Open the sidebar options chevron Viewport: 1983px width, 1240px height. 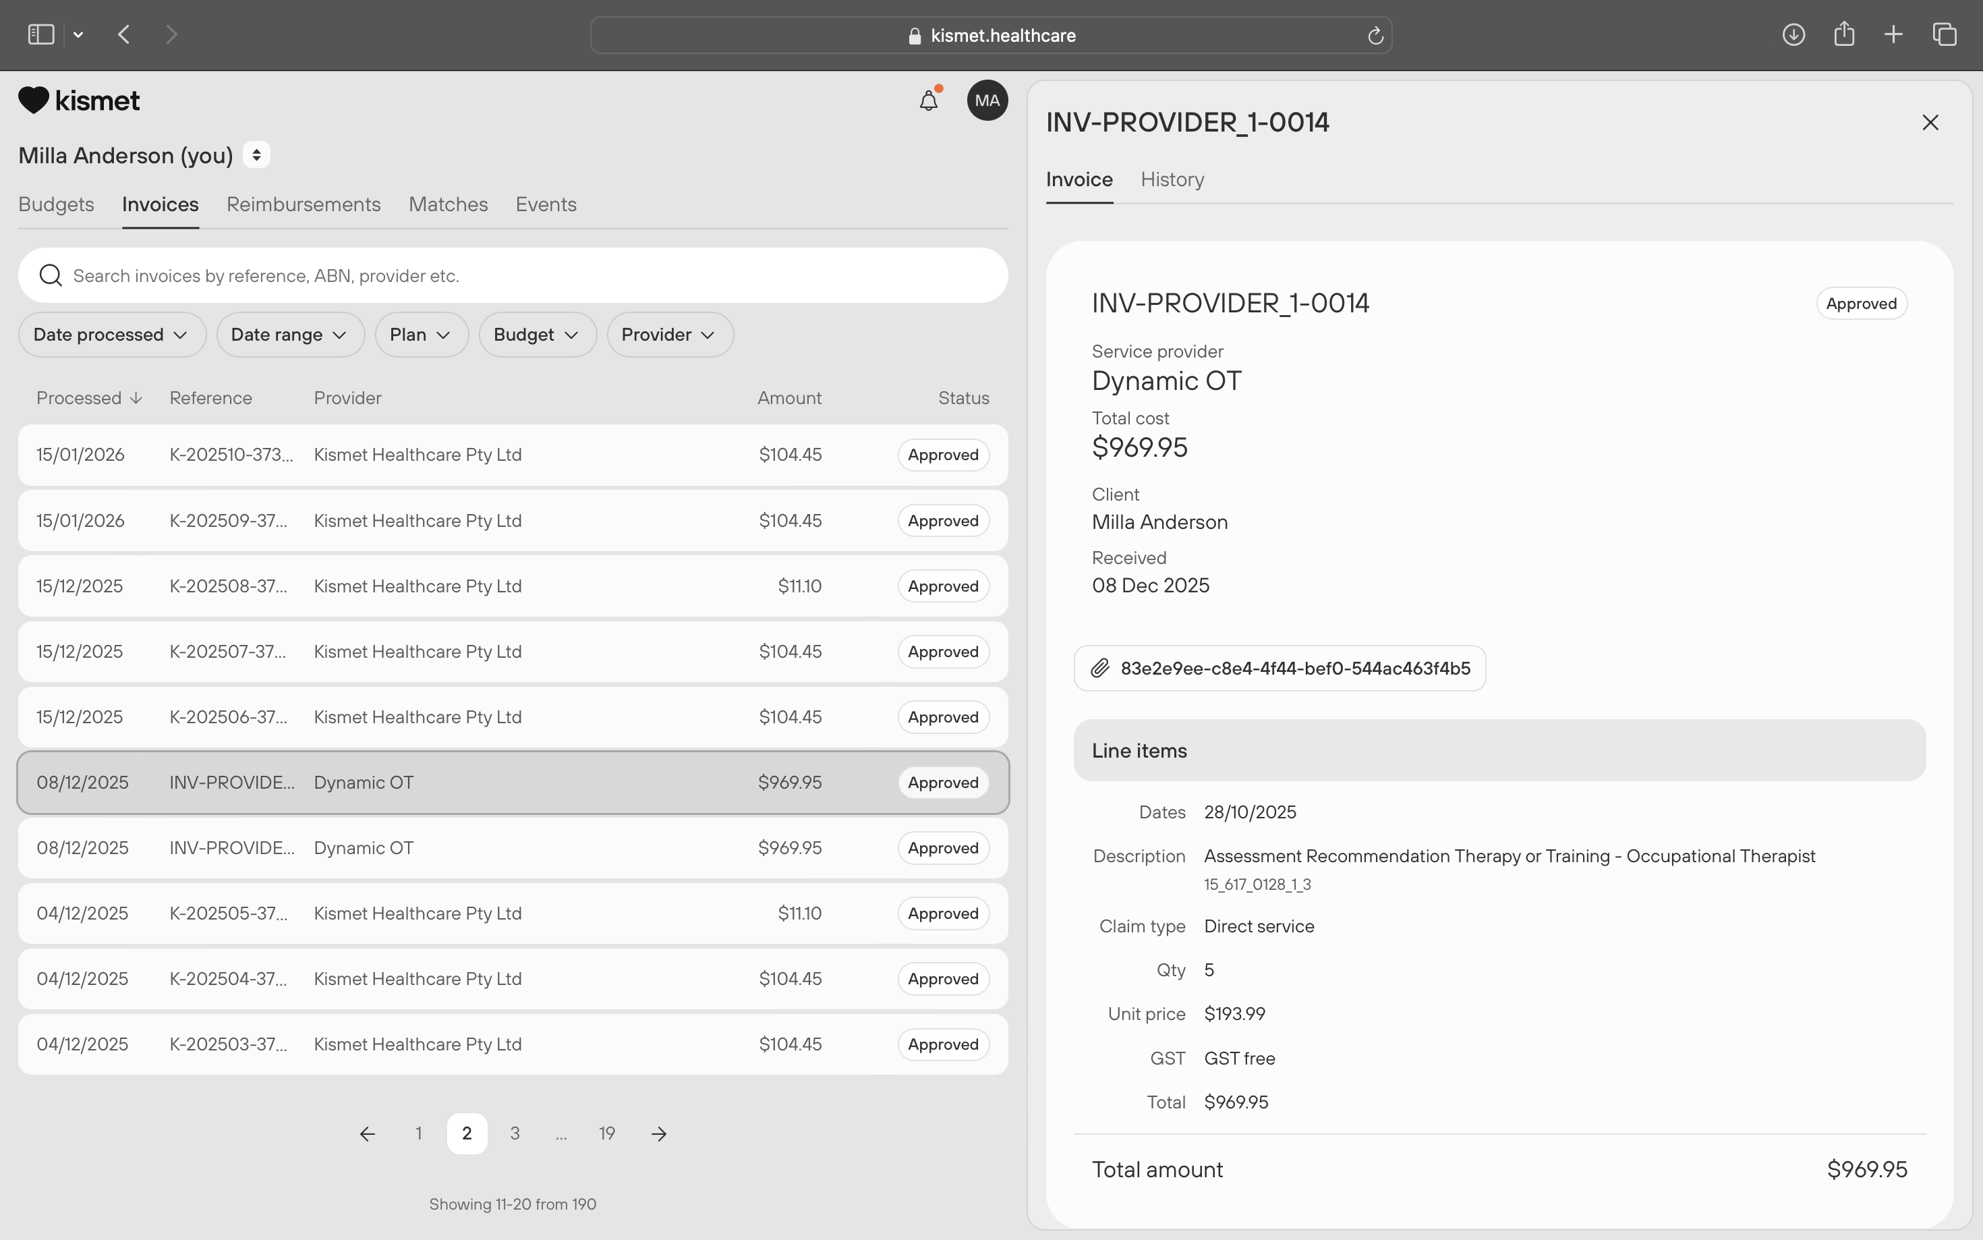click(78, 34)
